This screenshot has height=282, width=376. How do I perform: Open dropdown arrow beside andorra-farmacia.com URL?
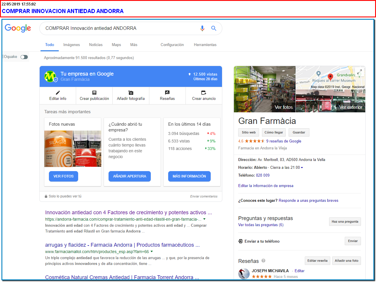pyautogui.click(x=204, y=219)
